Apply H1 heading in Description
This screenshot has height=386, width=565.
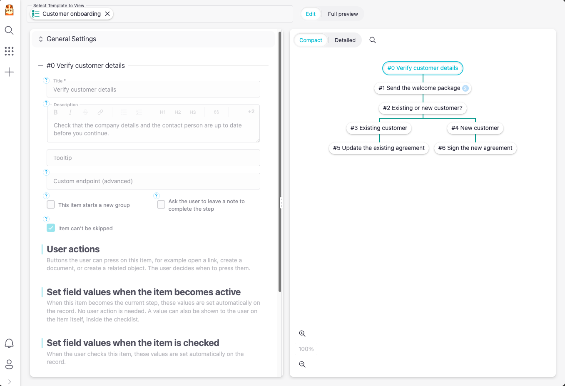(x=163, y=112)
